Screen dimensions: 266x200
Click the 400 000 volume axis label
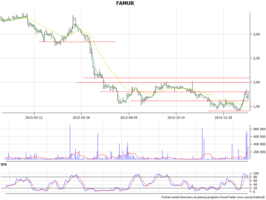[x=260, y=144]
